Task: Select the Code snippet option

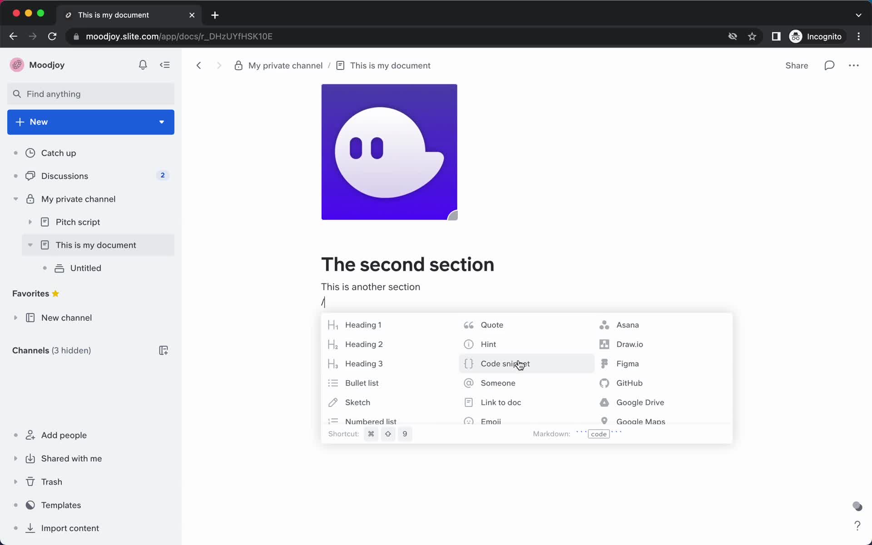Action: pos(505,363)
